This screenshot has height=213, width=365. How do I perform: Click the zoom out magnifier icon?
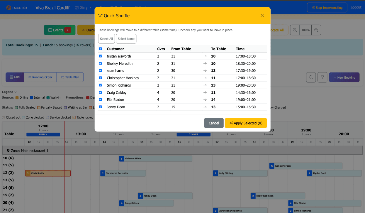(295, 30)
